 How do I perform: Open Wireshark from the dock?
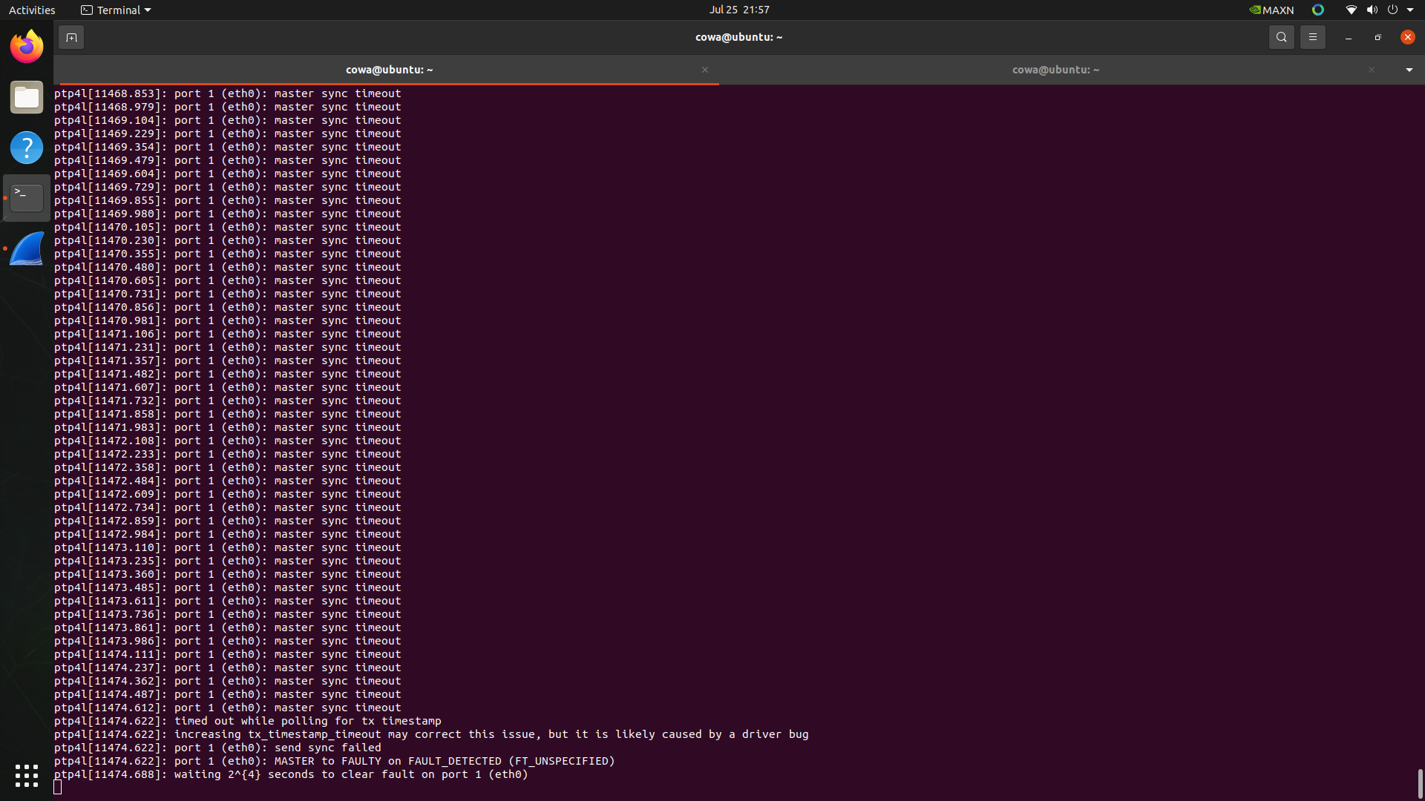pyautogui.click(x=27, y=249)
